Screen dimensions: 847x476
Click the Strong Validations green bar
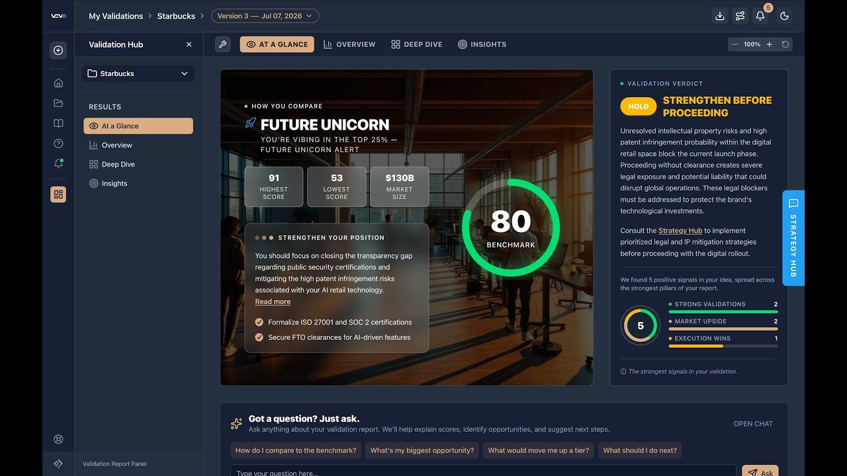coord(723,311)
